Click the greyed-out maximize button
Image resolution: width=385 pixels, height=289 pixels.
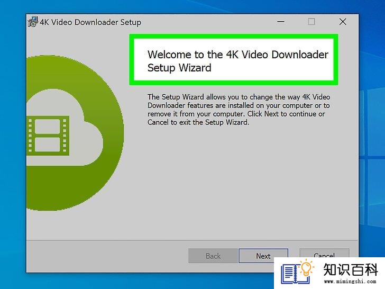(x=311, y=22)
